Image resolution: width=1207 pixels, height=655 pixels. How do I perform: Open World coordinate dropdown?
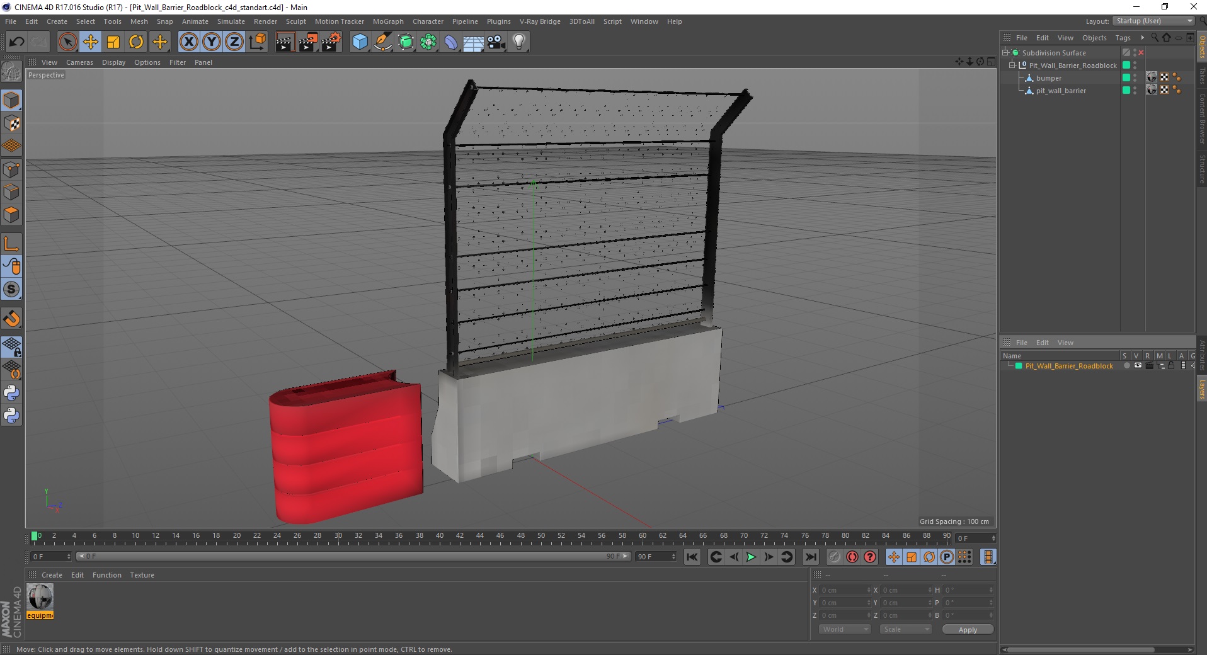[845, 629]
